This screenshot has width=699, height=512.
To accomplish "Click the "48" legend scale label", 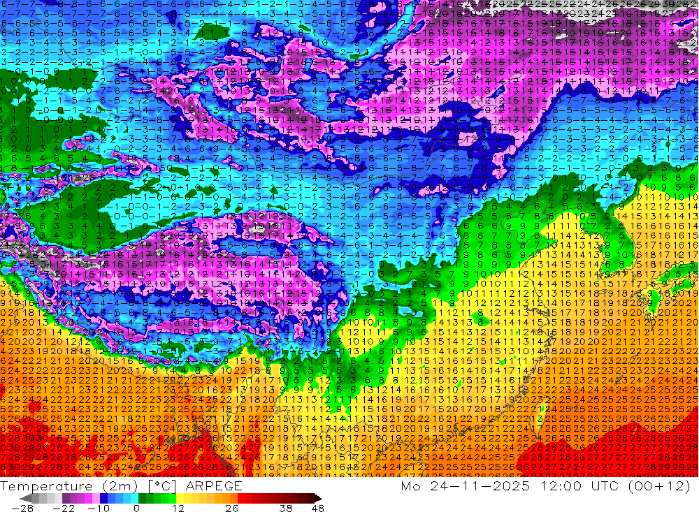I will [x=317, y=508].
